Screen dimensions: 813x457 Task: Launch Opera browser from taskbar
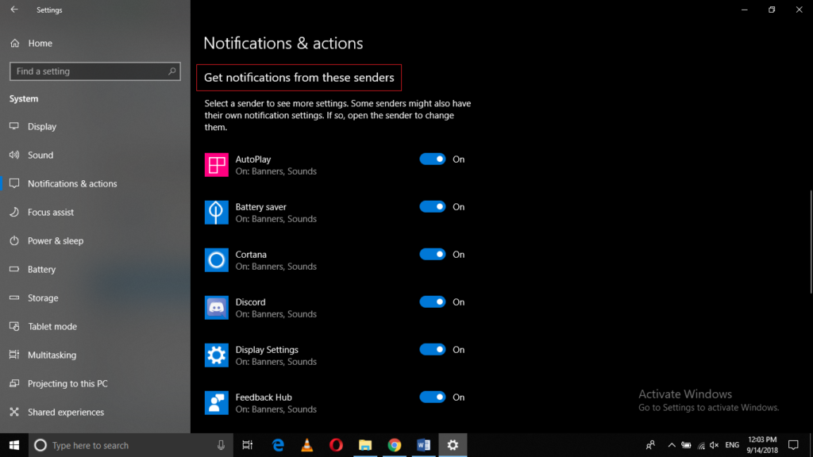point(336,445)
